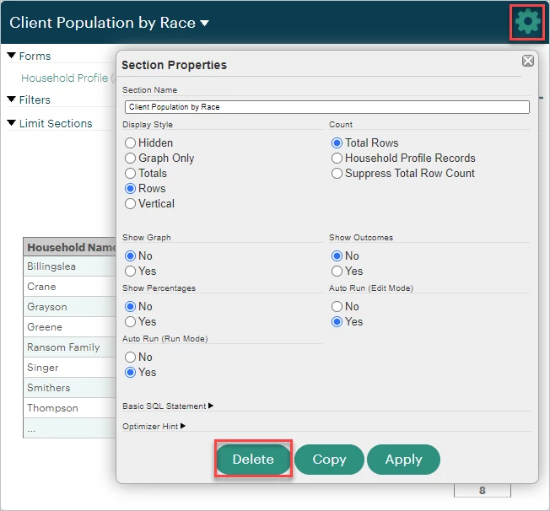Choose Total Rows count option
The height and width of the screenshot is (511, 550).
tap(337, 143)
